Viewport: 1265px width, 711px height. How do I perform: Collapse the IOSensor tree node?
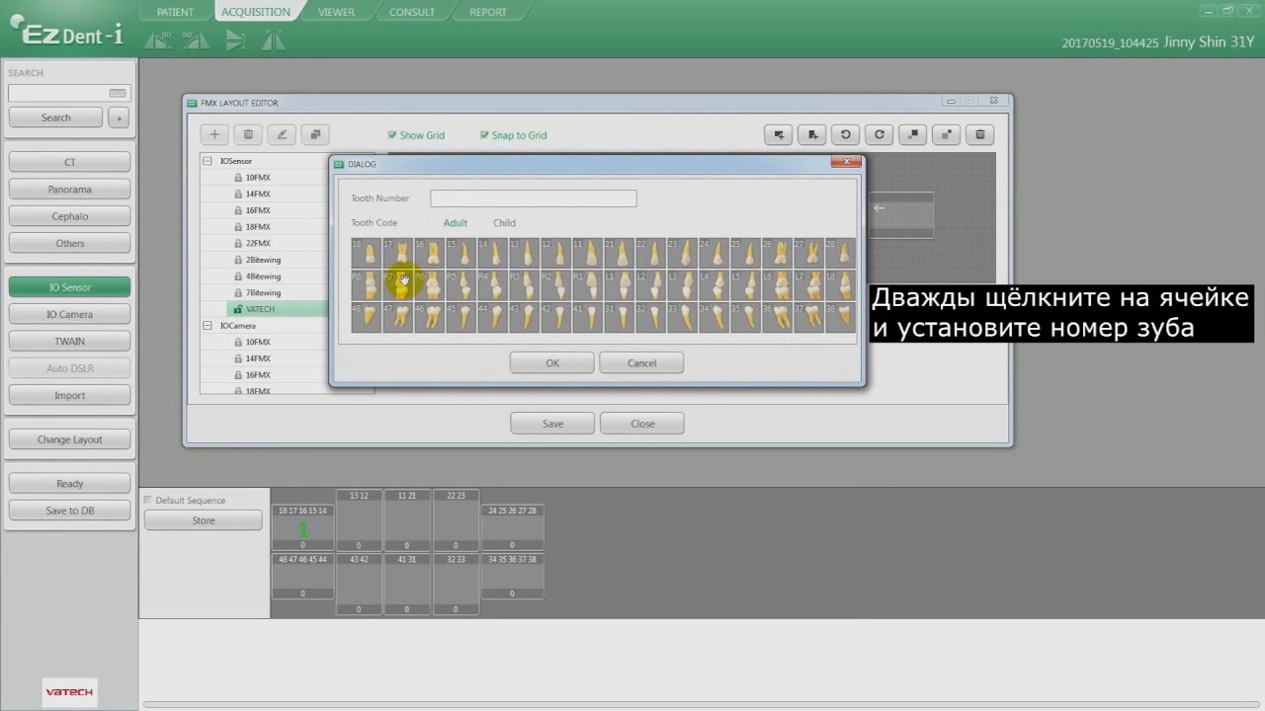(x=208, y=161)
